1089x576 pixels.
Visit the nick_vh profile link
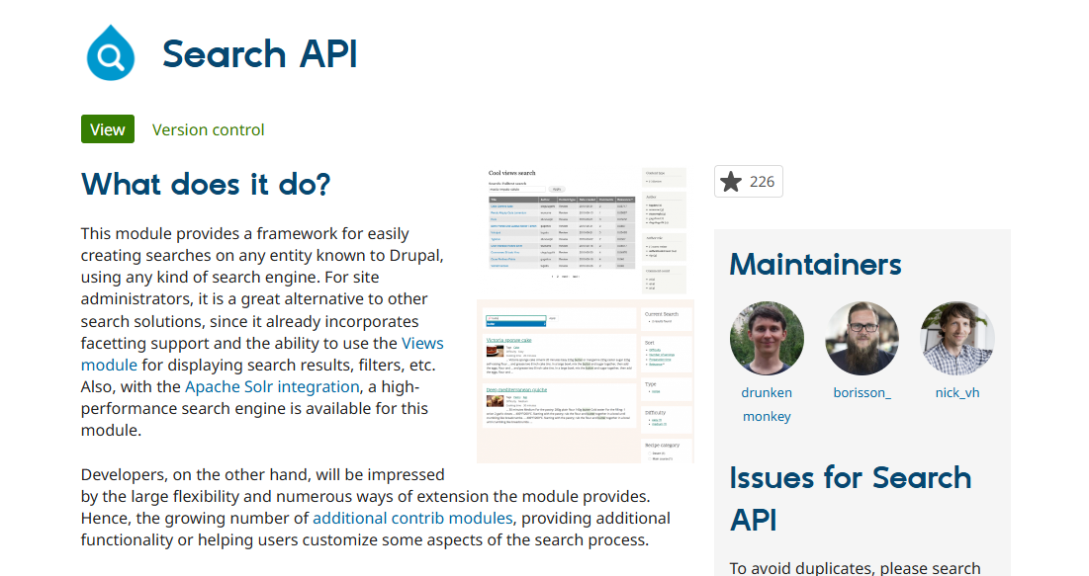coord(957,393)
